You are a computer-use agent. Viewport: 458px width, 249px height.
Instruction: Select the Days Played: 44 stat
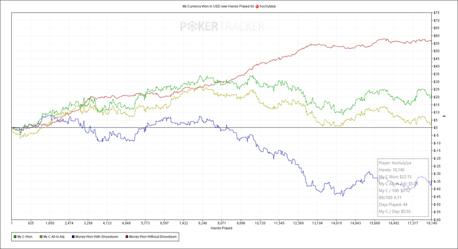point(393,204)
